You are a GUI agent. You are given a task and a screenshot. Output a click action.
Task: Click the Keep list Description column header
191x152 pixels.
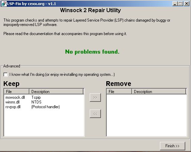tap(57, 92)
